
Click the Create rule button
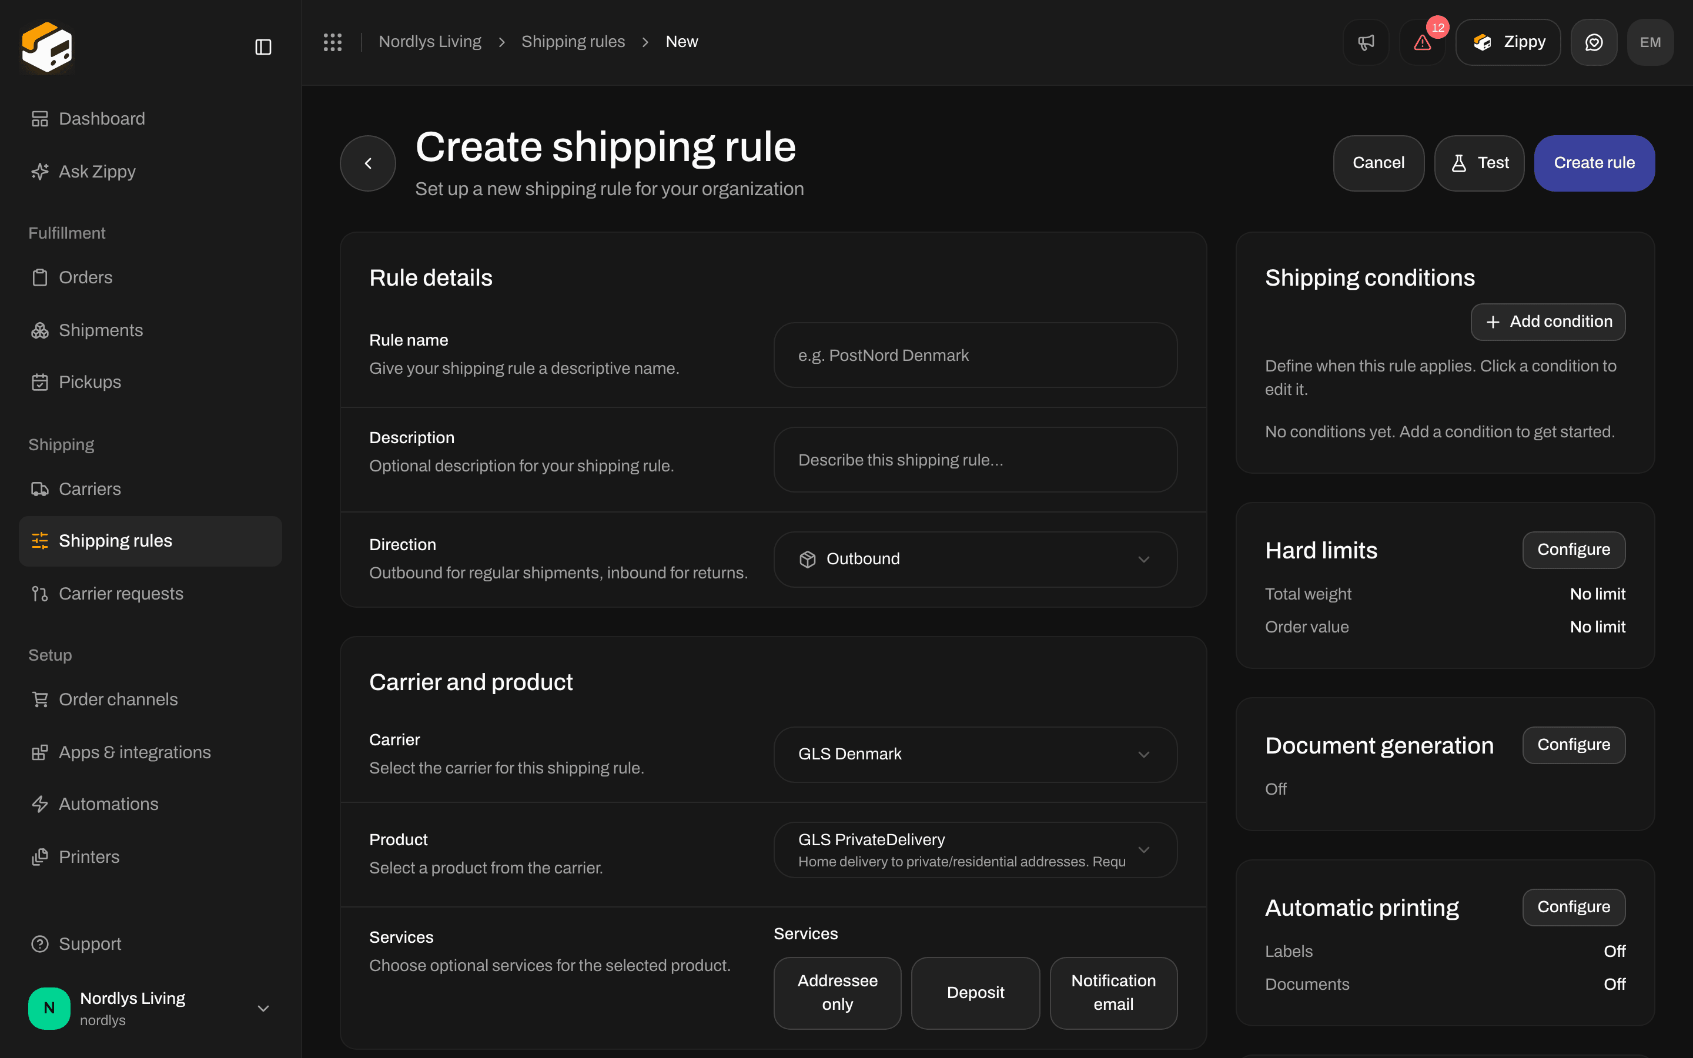click(x=1594, y=163)
